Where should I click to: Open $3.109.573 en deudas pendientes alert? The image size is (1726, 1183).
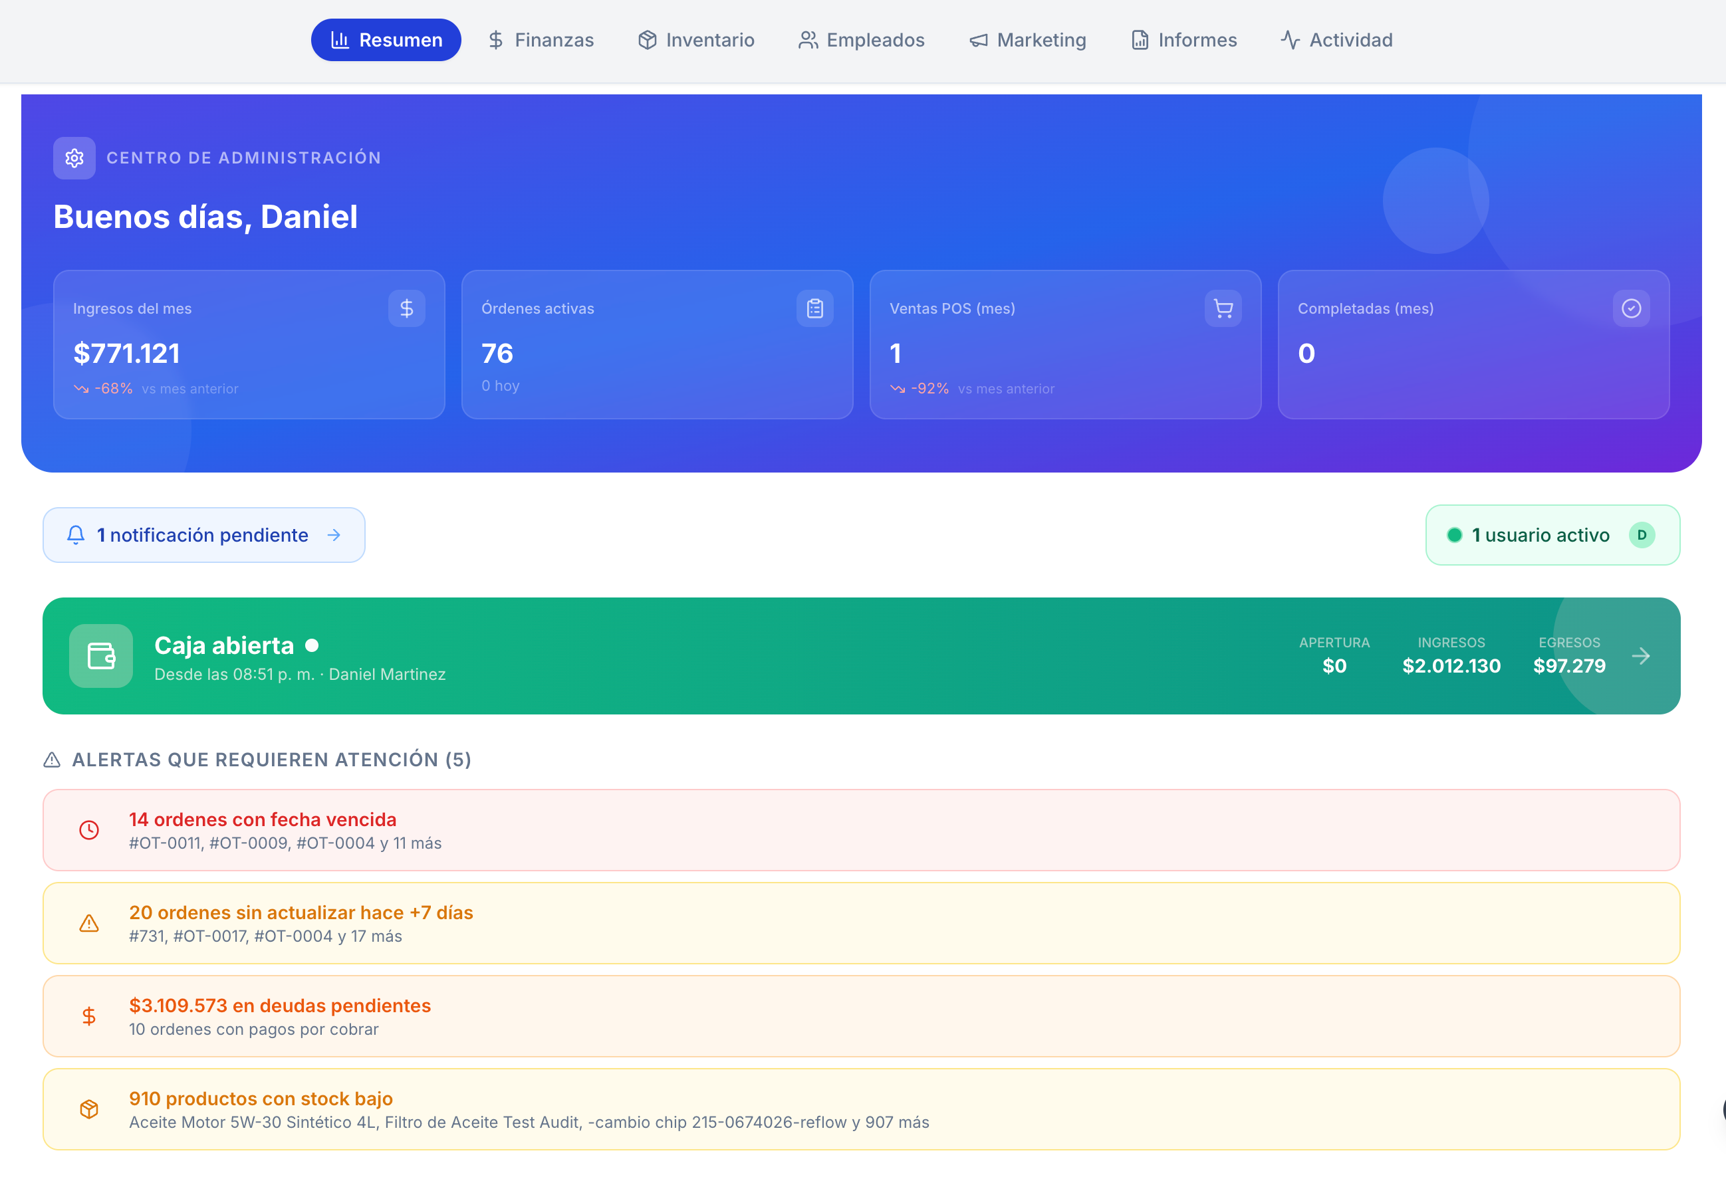(x=862, y=1016)
